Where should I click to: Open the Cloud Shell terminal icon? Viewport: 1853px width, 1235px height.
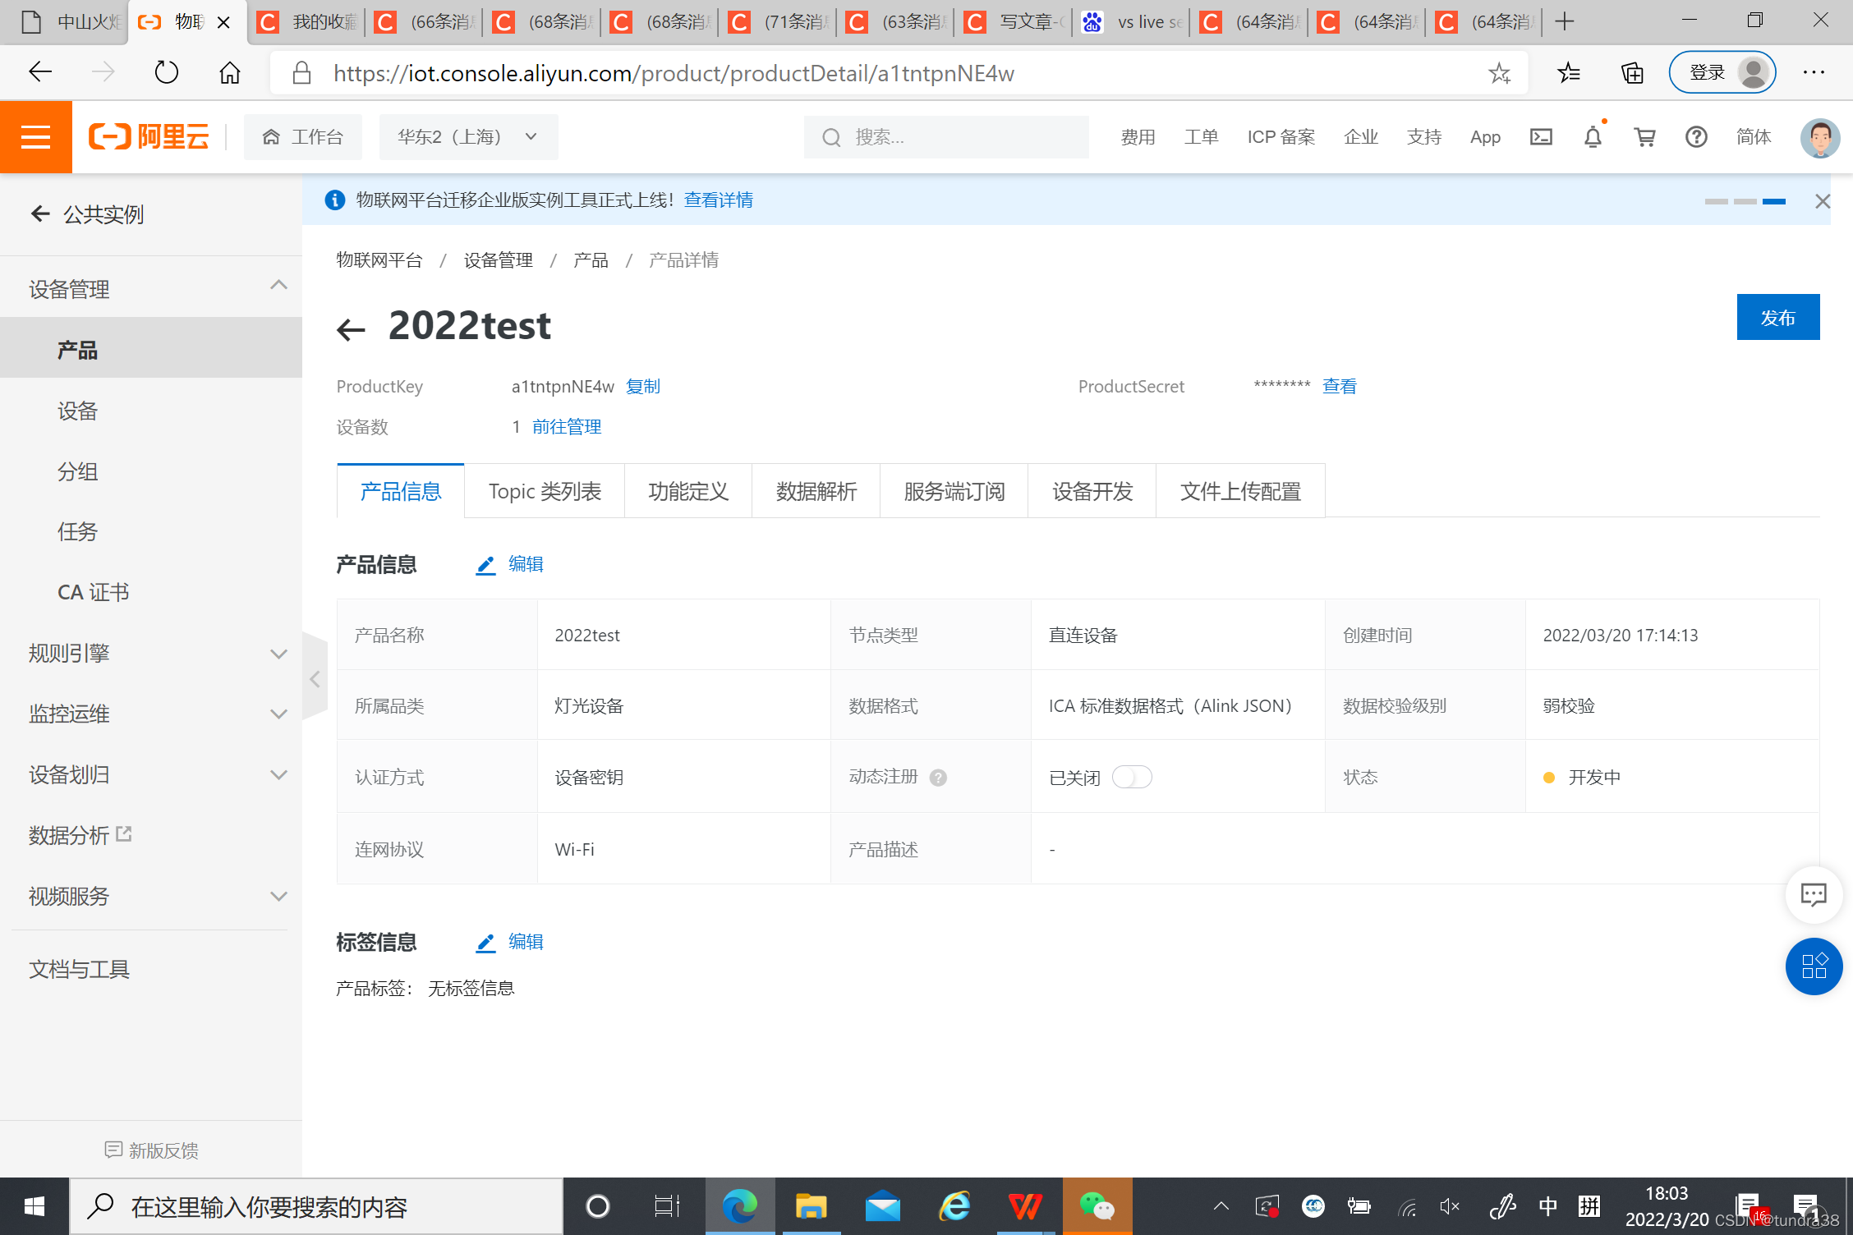coord(1541,137)
